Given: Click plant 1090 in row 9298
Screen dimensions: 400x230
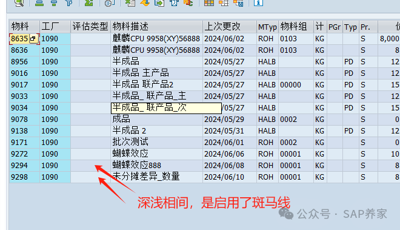Looking at the screenshot, I should click(x=50, y=177).
